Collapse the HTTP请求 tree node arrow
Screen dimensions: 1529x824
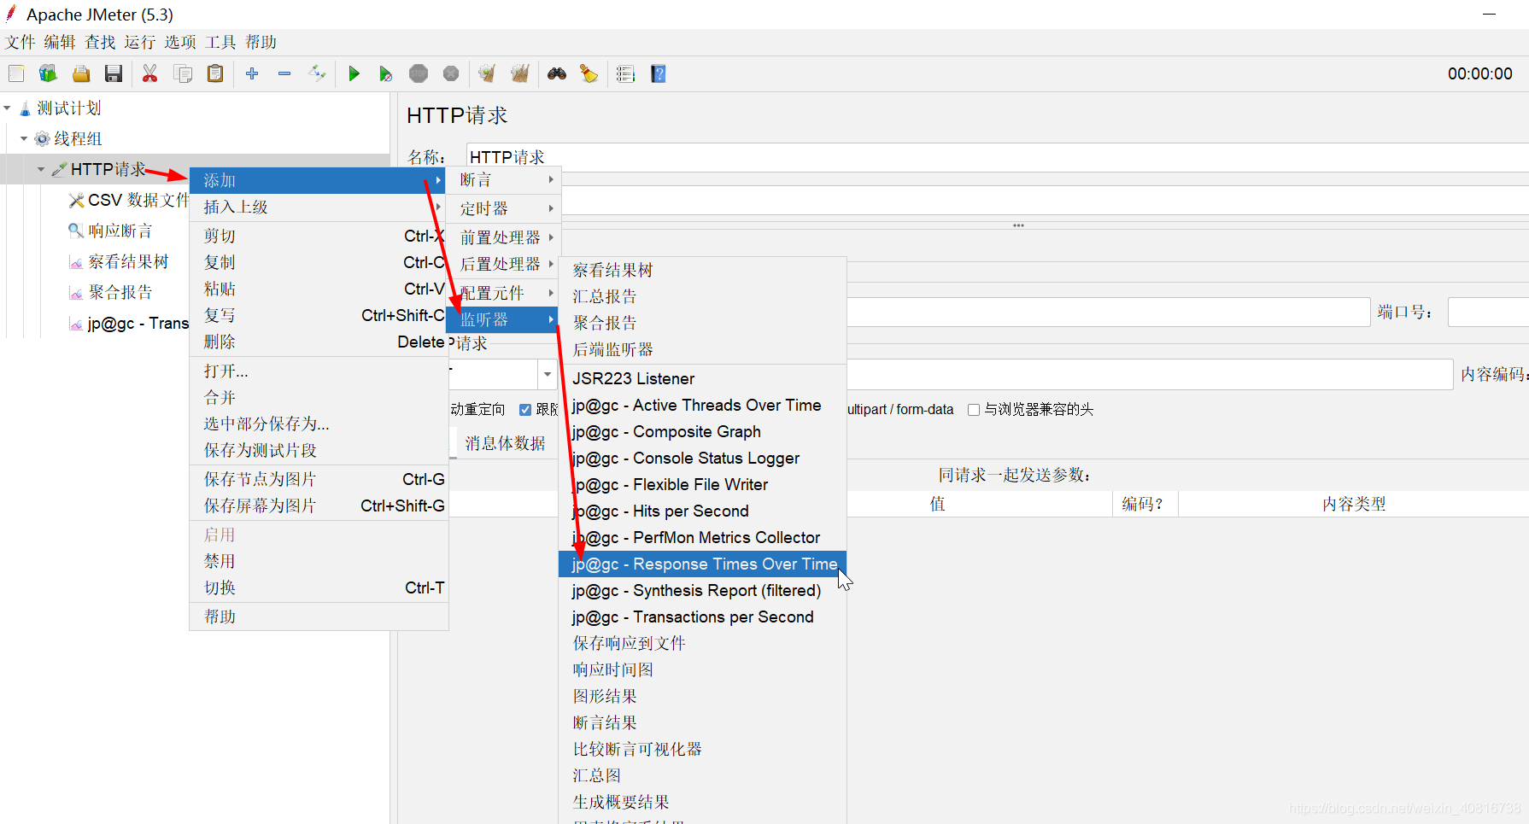click(41, 170)
